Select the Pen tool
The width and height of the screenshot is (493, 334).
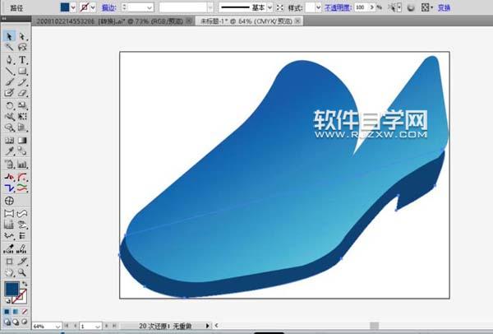pyautogui.click(x=9, y=59)
